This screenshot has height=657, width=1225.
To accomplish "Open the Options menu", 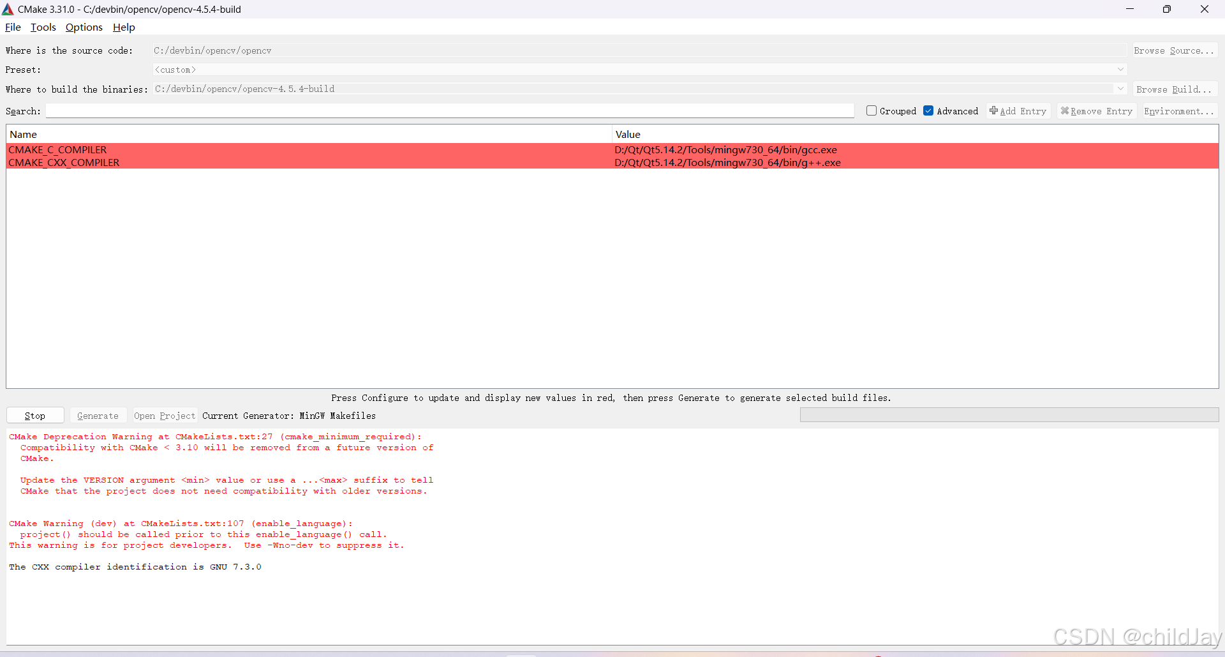I will (x=84, y=27).
